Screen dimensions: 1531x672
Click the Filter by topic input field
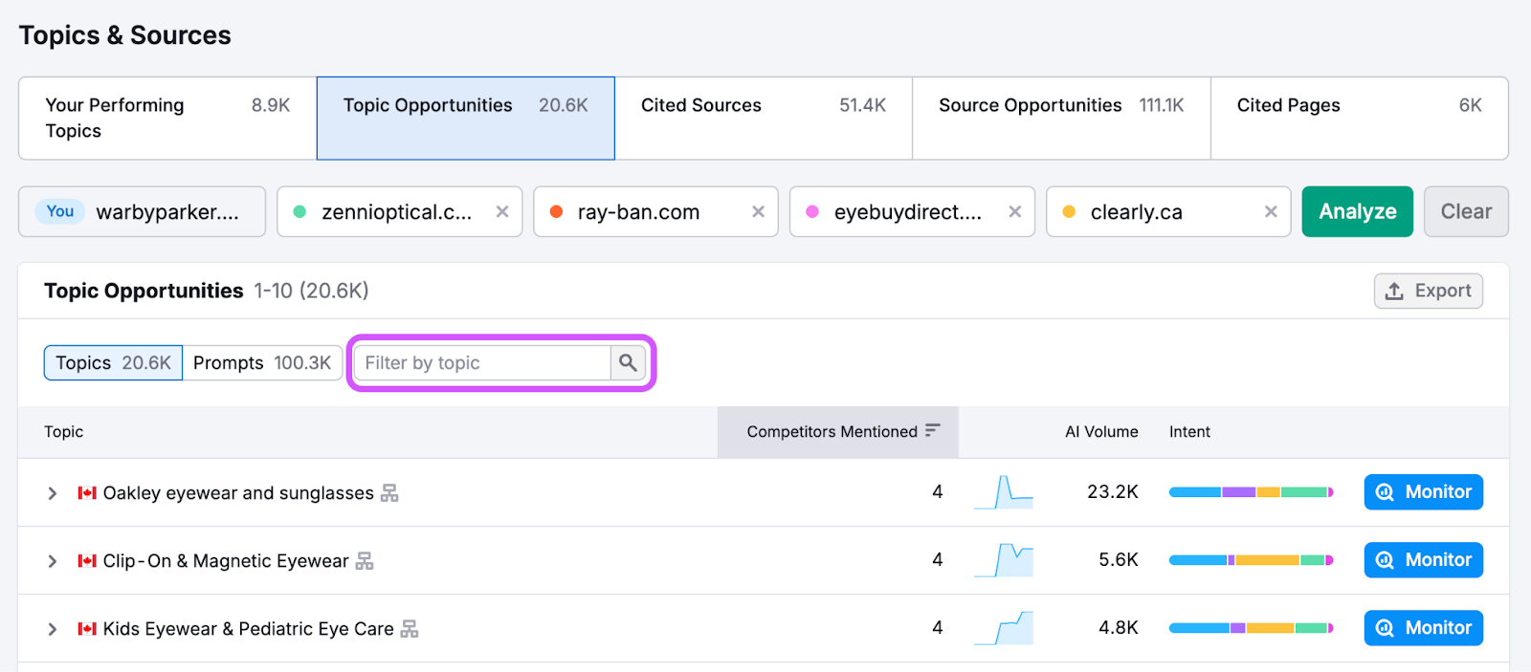[x=483, y=363]
